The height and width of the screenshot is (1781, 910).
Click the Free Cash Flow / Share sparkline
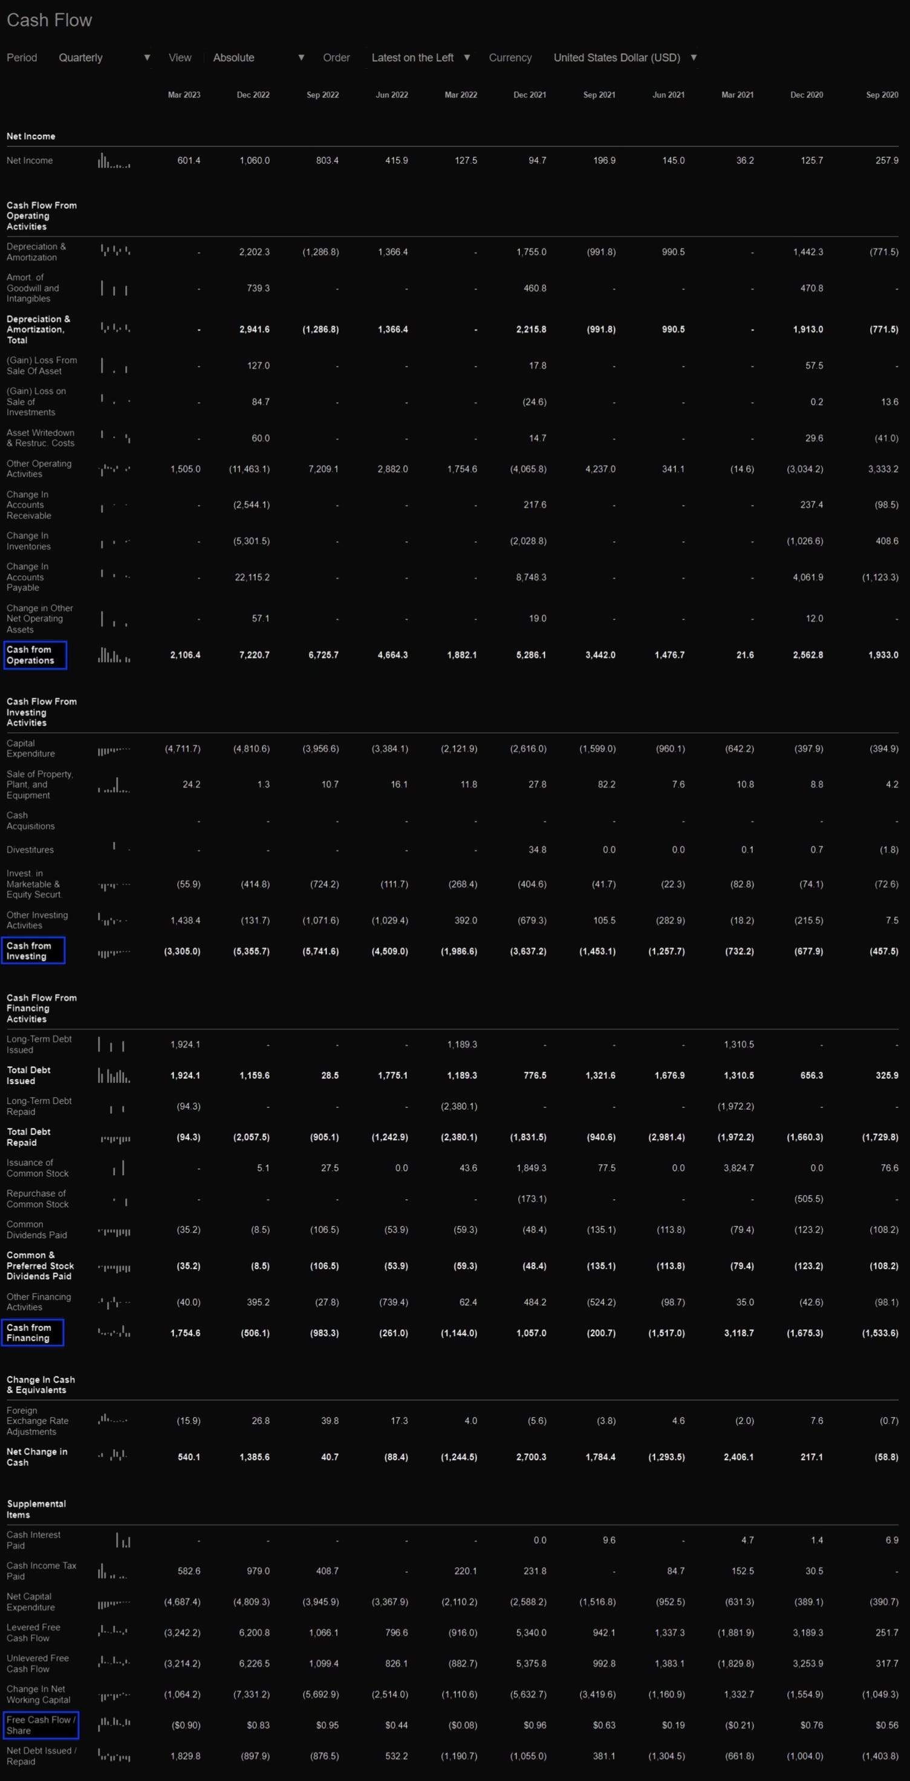pos(114,1725)
